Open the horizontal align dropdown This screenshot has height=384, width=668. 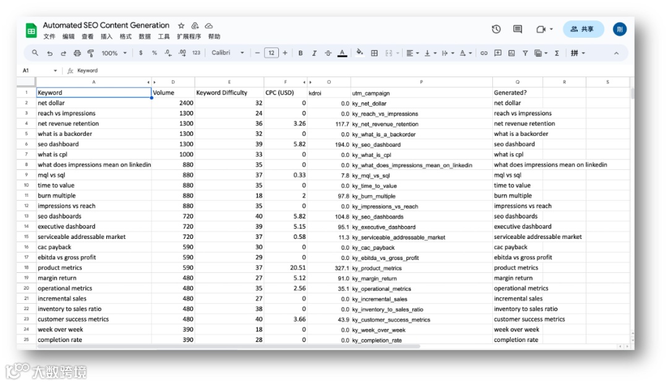pyautogui.click(x=413, y=53)
